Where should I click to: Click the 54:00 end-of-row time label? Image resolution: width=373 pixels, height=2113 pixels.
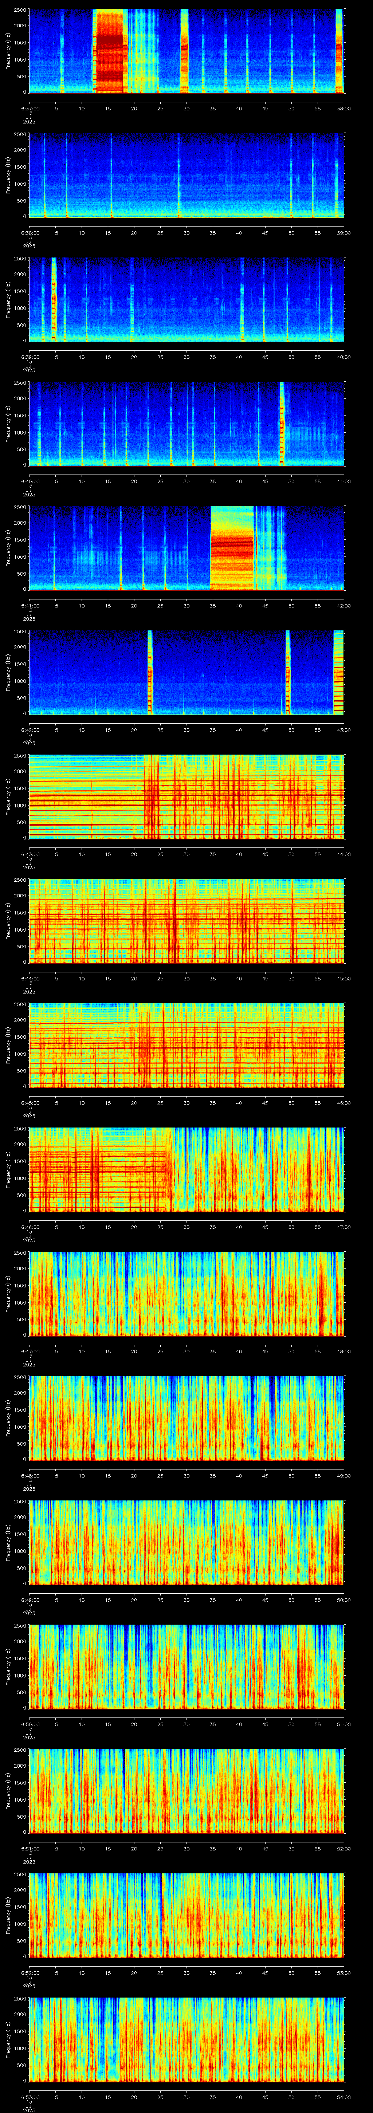pos(344,2097)
